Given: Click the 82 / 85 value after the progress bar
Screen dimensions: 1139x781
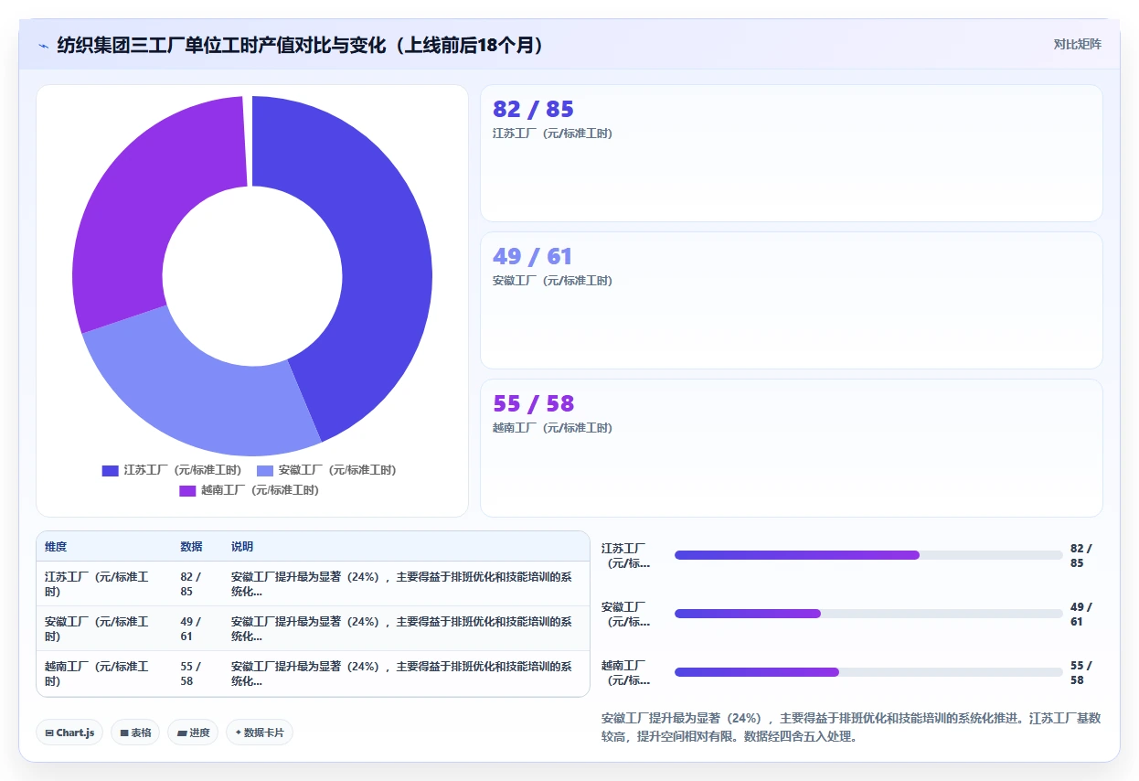Looking at the screenshot, I should [x=1081, y=556].
